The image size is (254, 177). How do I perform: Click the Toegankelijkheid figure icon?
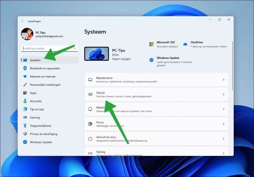click(25, 125)
